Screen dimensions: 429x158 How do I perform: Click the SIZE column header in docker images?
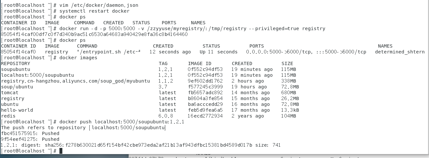tap(287, 63)
